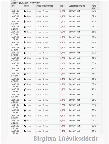109x144 pixels.
Task: Click the right-pointing wind arrow at 18:00
Action: [x=25, y=37]
